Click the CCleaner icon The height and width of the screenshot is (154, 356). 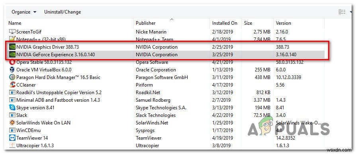[12, 85]
